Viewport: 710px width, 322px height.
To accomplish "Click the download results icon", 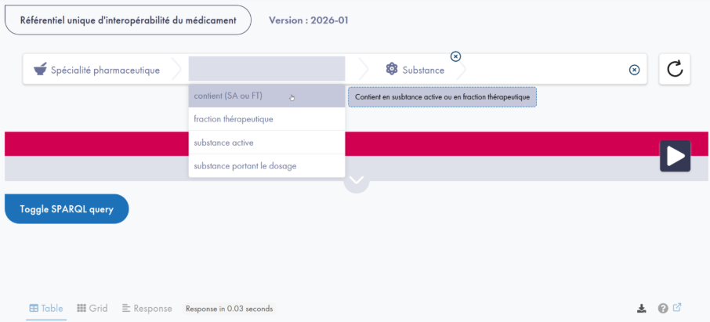I will tap(642, 309).
